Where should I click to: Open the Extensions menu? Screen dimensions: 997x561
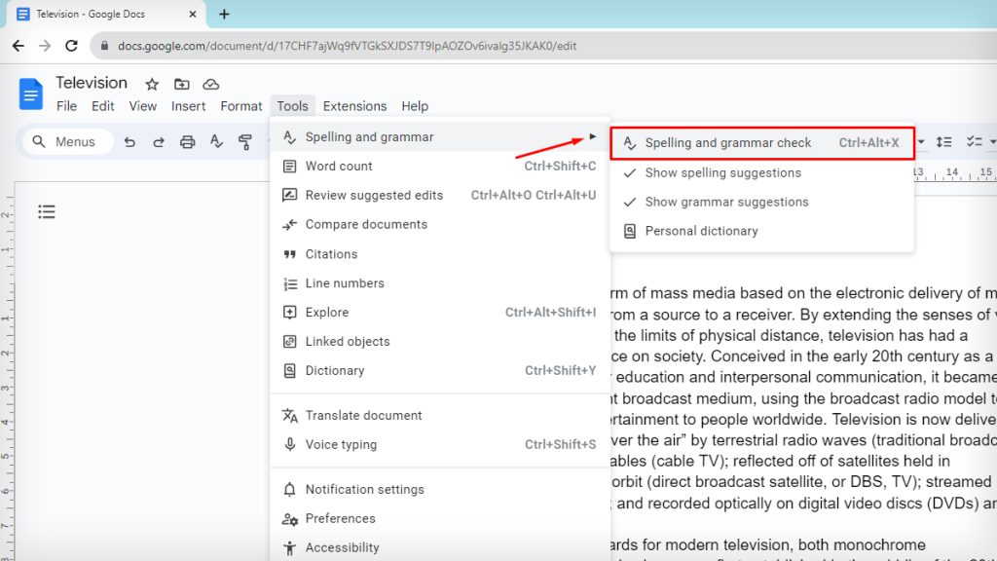point(354,105)
